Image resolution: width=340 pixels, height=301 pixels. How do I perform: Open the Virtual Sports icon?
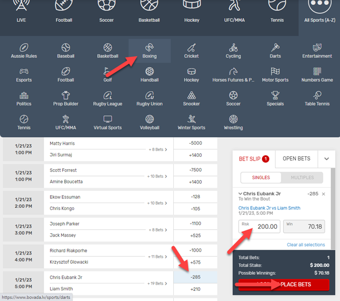[x=108, y=120]
